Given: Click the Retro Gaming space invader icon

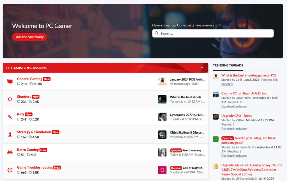Looking at the screenshot, I should pyautogui.click(x=10, y=152).
